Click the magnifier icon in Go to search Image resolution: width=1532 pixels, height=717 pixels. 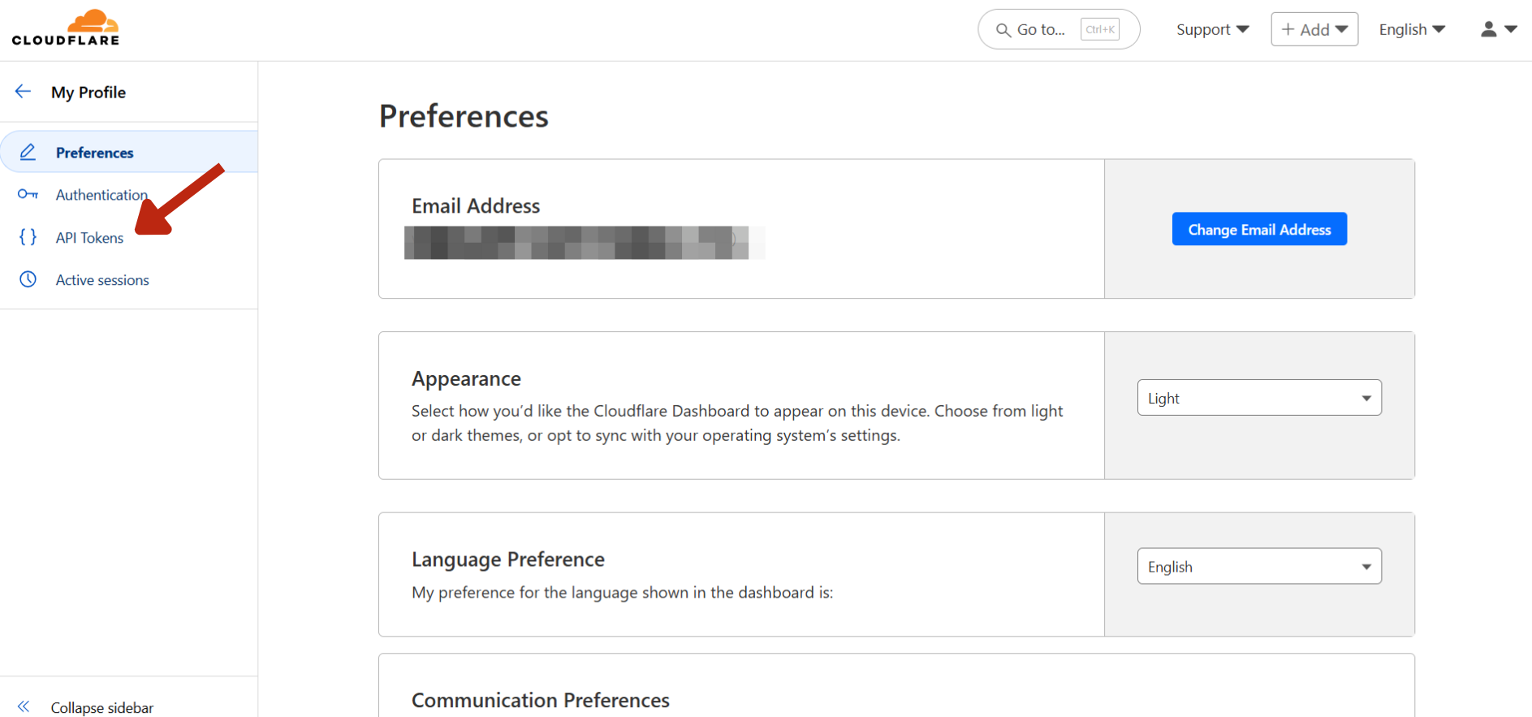1003,30
